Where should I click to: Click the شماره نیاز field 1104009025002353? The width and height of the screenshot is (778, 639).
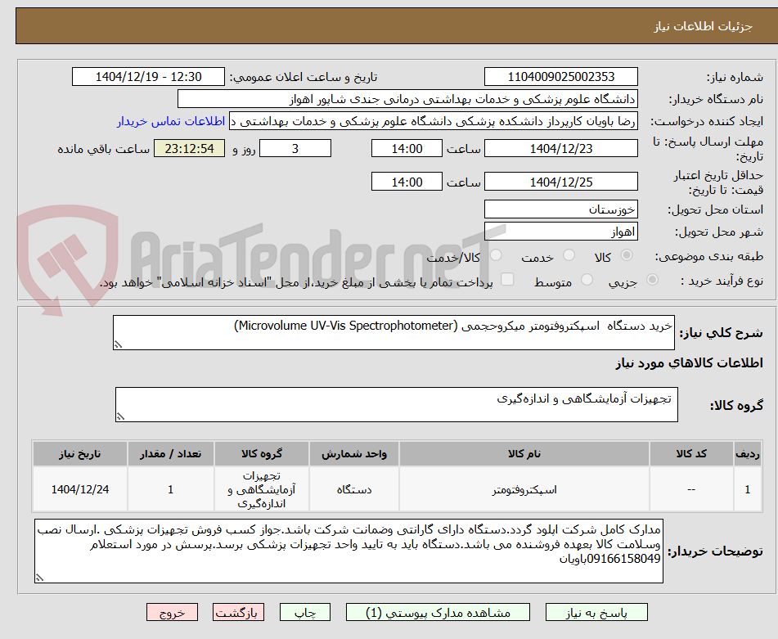click(560, 77)
